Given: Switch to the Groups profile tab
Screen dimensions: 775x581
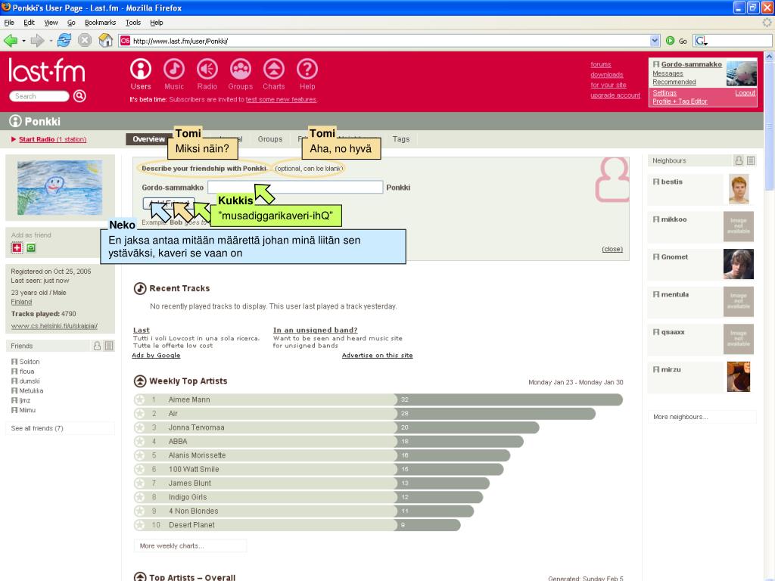Looking at the screenshot, I should (x=270, y=139).
